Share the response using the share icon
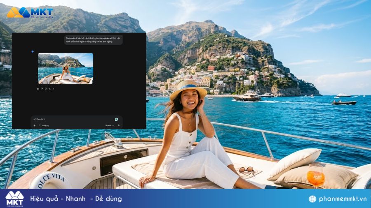Screen dimensions: 371x208 [49, 88]
